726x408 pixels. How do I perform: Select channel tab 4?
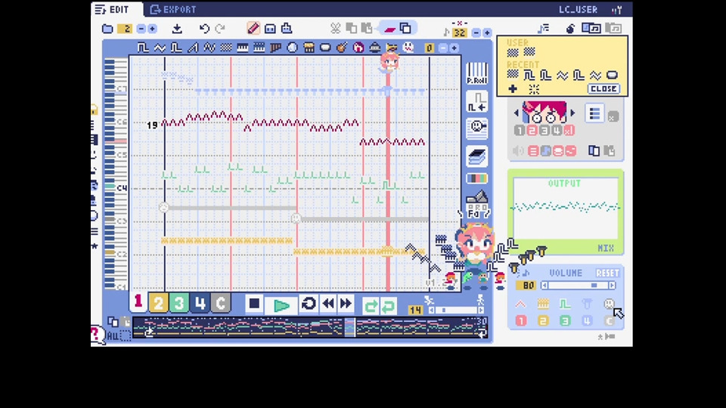point(200,303)
